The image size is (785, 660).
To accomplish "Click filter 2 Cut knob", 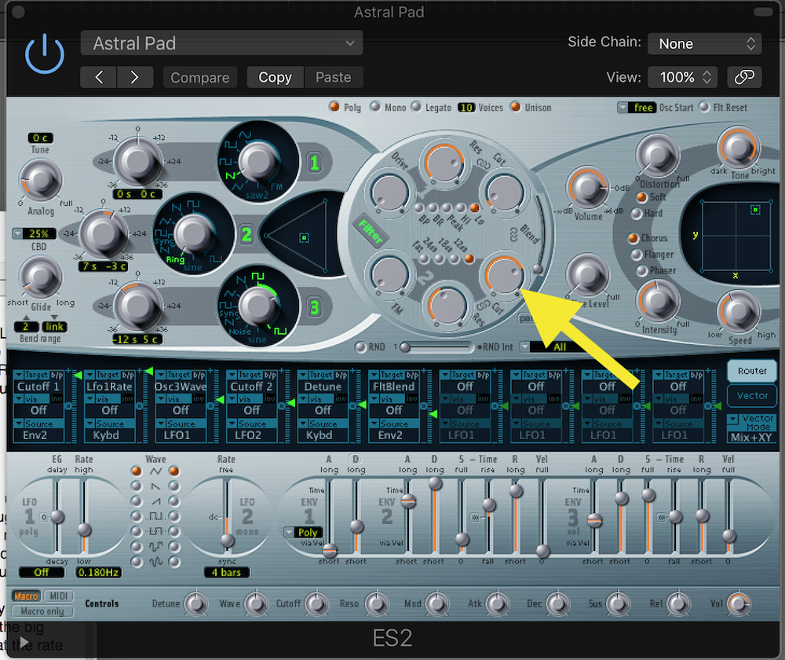I will pyautogui.click(x=504, y=275).
